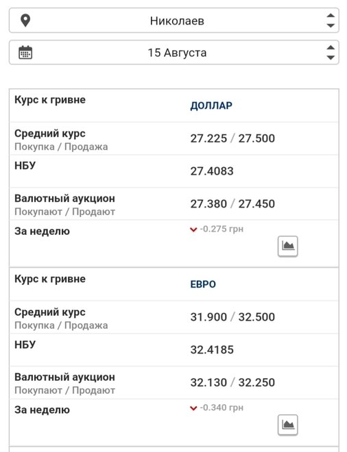Click dollar auction rate 27.380 / 27.450
This screenshot has height=452, width=347.
coord(232,204)
